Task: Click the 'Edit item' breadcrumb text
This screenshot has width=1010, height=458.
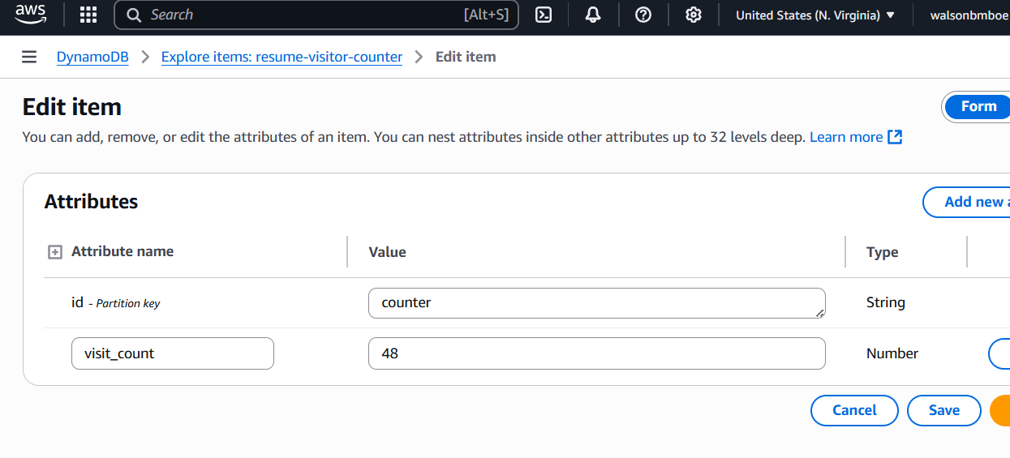Action: [x=466, y=57]
